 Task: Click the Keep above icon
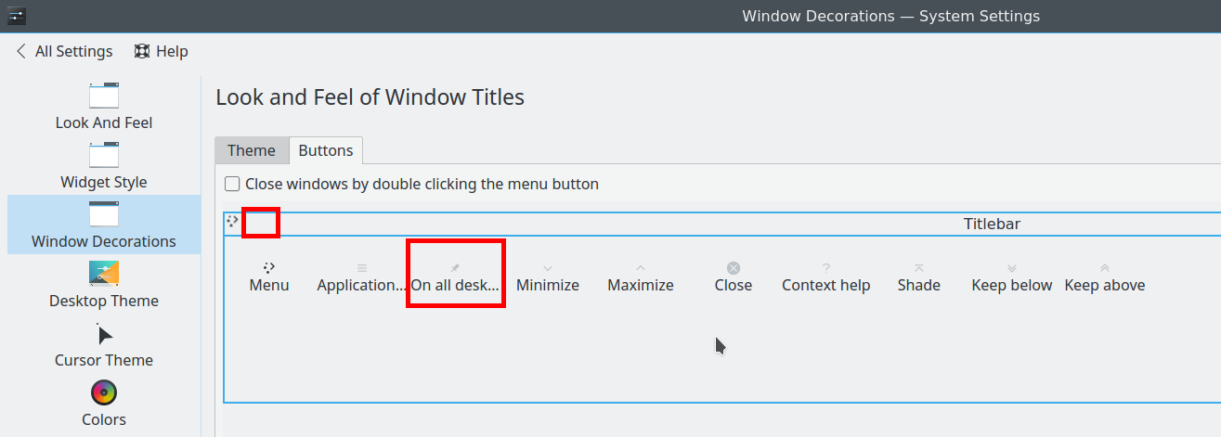tap(1105, 267)
